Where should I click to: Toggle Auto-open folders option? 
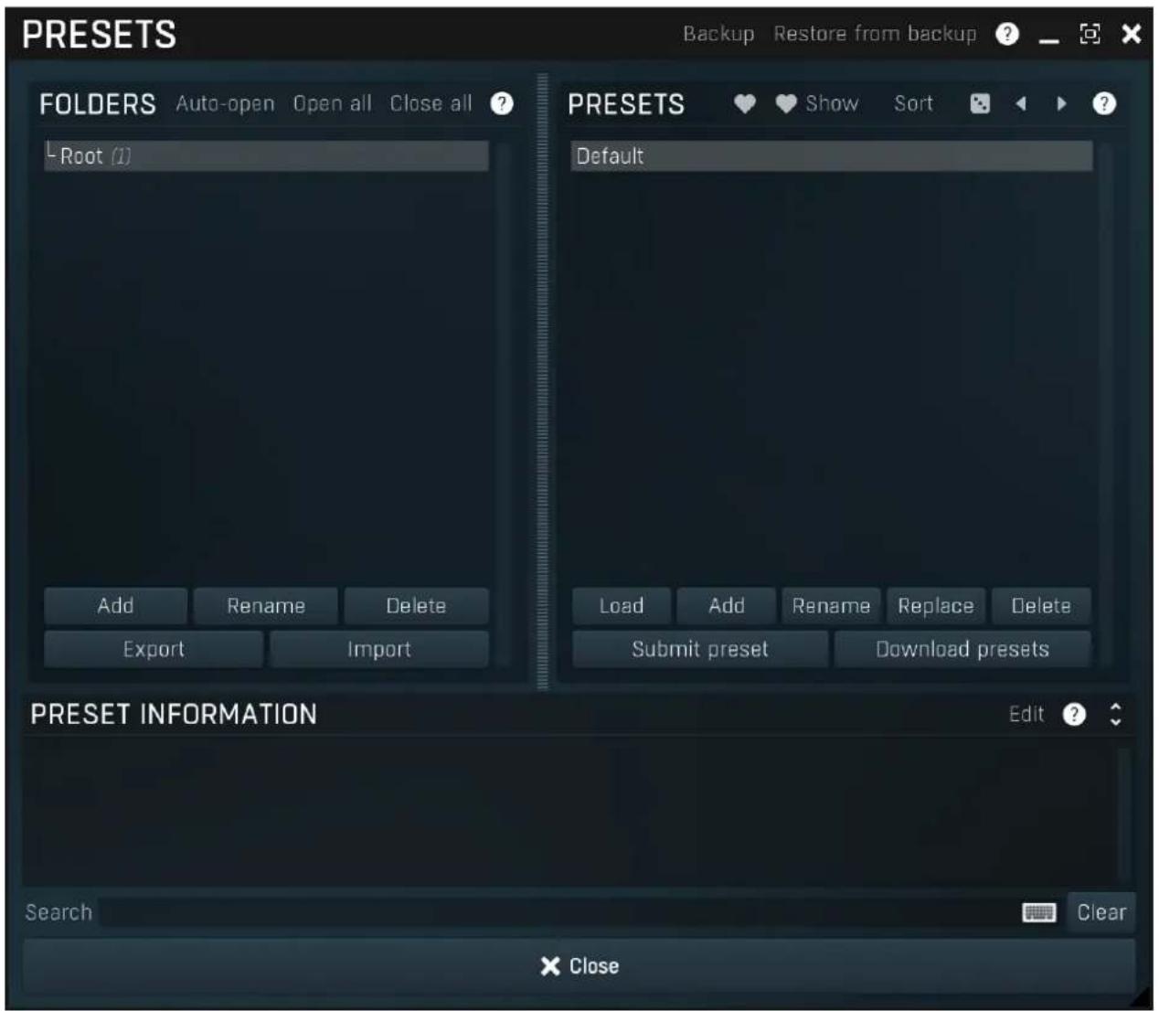[x=225, y=103]
